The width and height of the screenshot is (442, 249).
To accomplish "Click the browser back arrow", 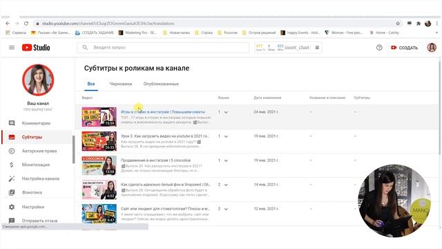I will tap(8, 24).
